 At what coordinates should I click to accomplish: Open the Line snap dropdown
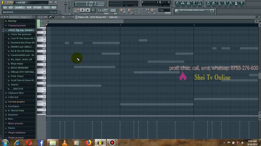(x=164, y=10)
